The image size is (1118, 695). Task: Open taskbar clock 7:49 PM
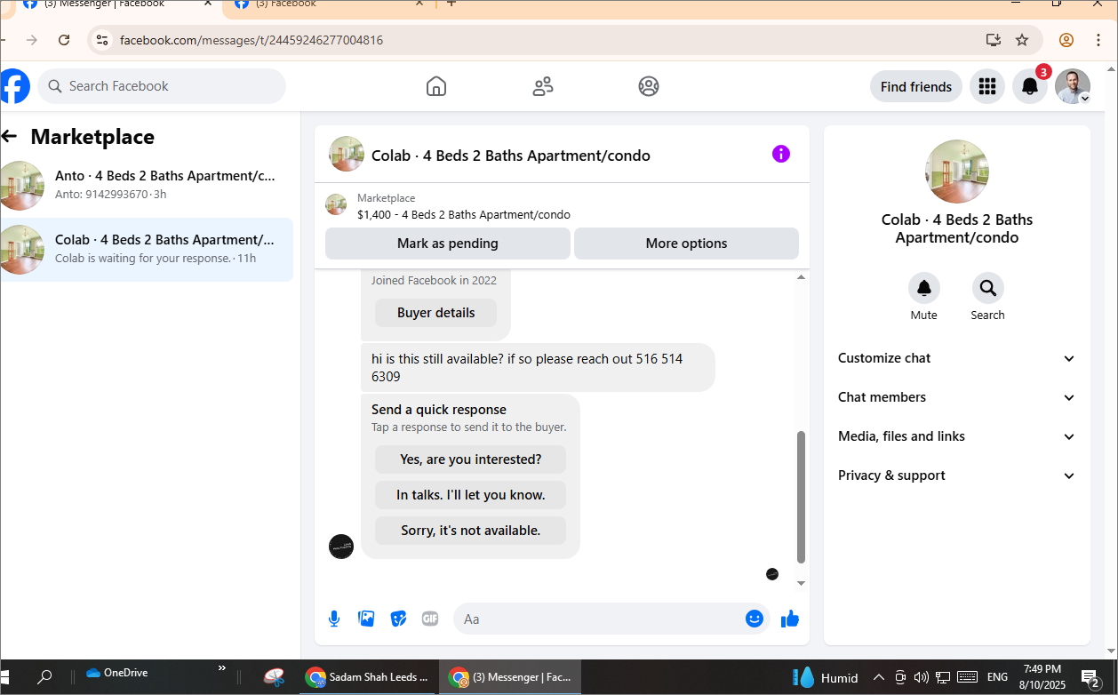[x=1042, y=677]
